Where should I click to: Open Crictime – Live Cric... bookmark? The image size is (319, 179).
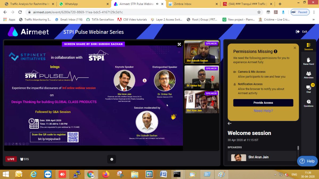click(274, 19)
